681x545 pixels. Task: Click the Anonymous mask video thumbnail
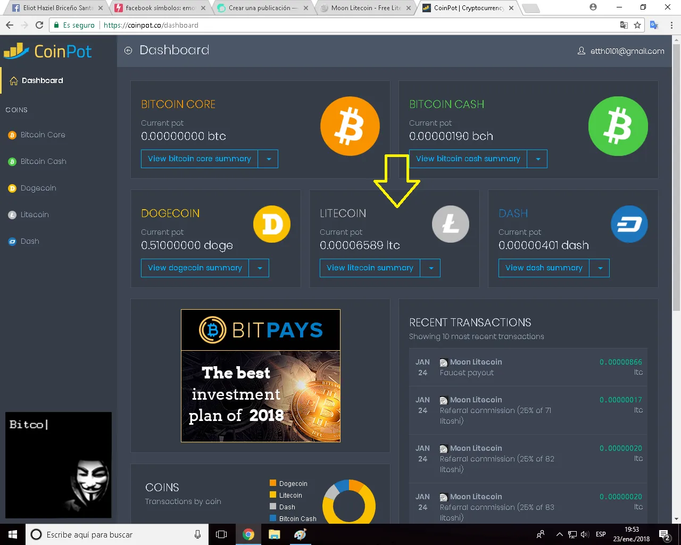[x=59, y=465]
